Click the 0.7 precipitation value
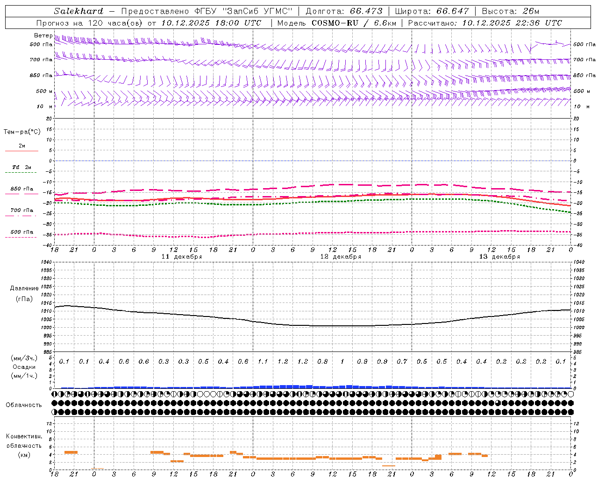Image resolution: width=598 pixels, height=478 pixels. [402, 361]
